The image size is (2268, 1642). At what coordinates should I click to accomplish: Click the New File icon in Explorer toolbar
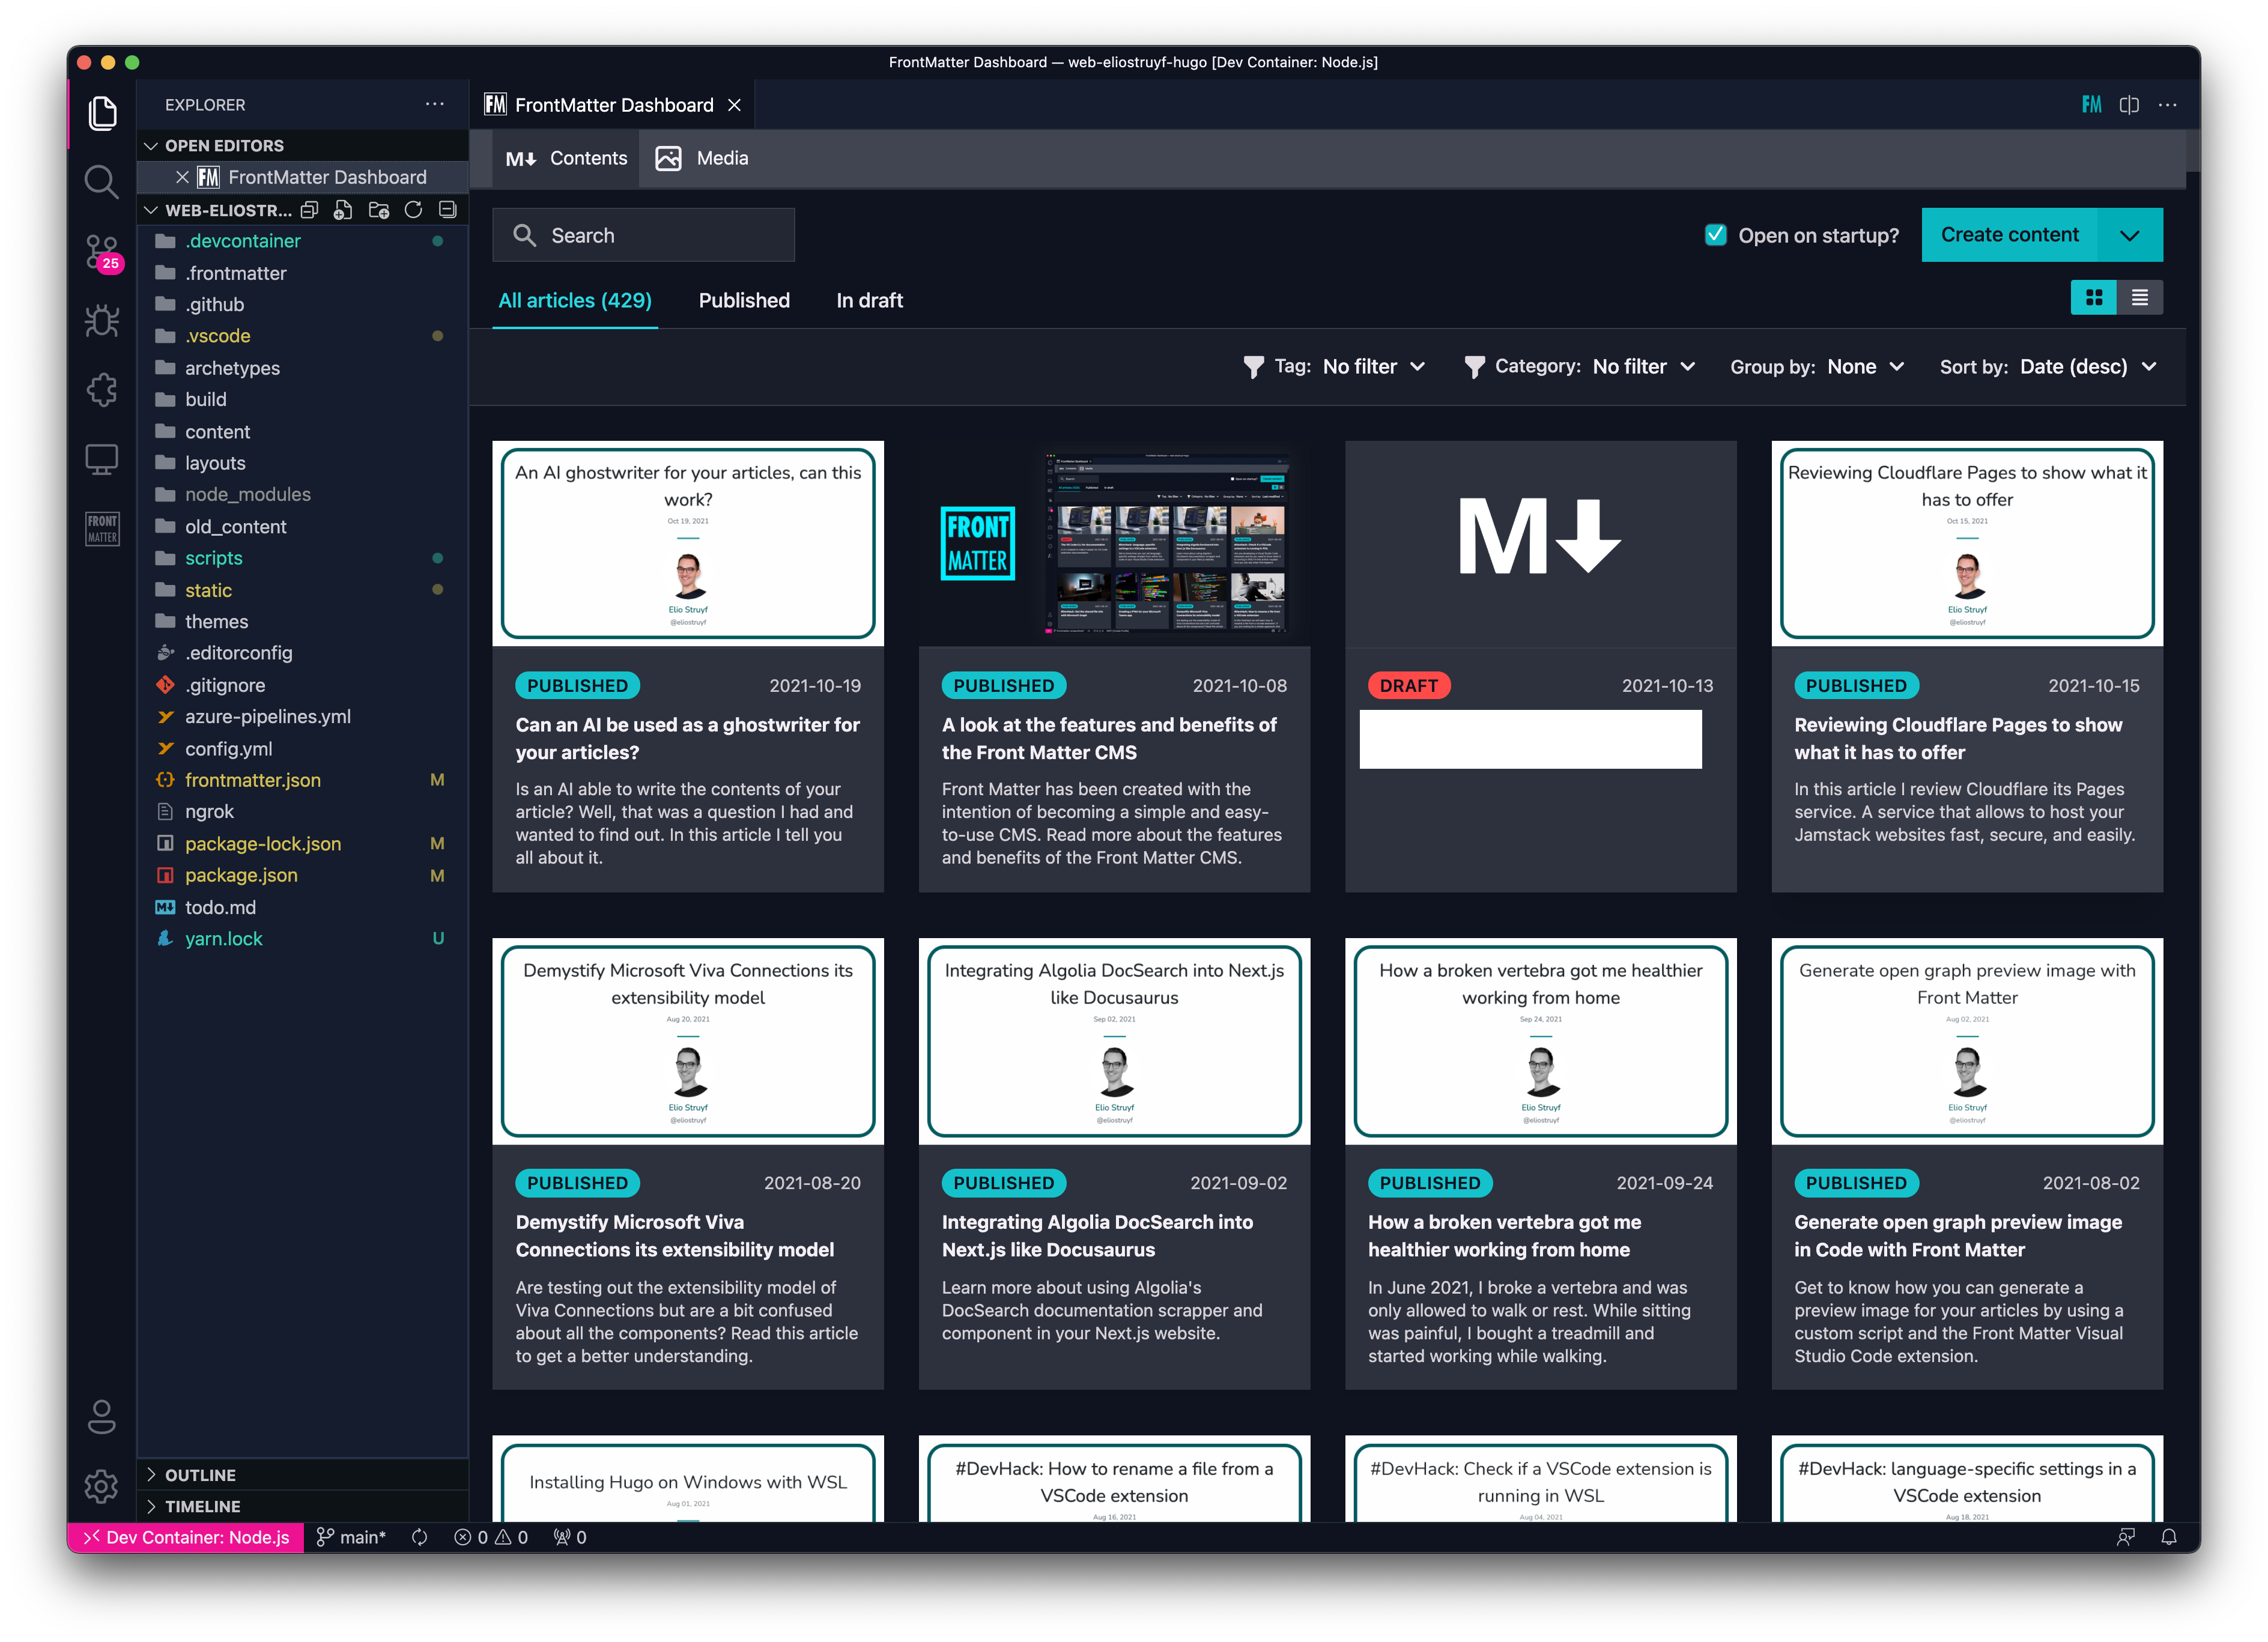click(343, 210)
